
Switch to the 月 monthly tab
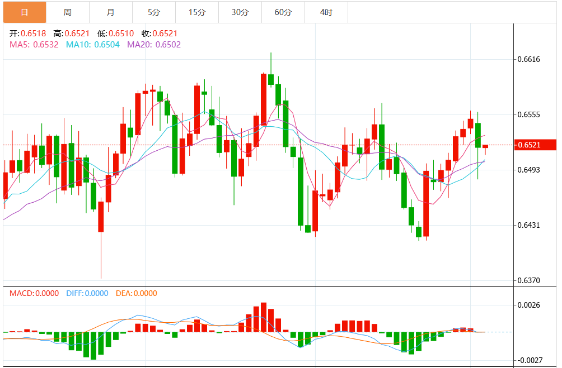point(111,12)
